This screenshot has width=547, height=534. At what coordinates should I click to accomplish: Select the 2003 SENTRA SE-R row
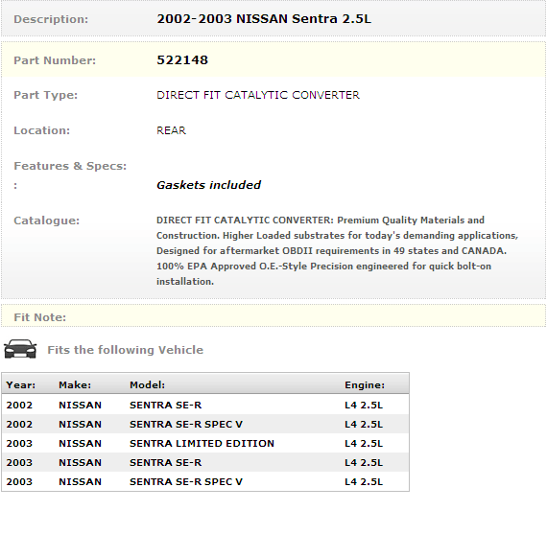click(205, 462)
